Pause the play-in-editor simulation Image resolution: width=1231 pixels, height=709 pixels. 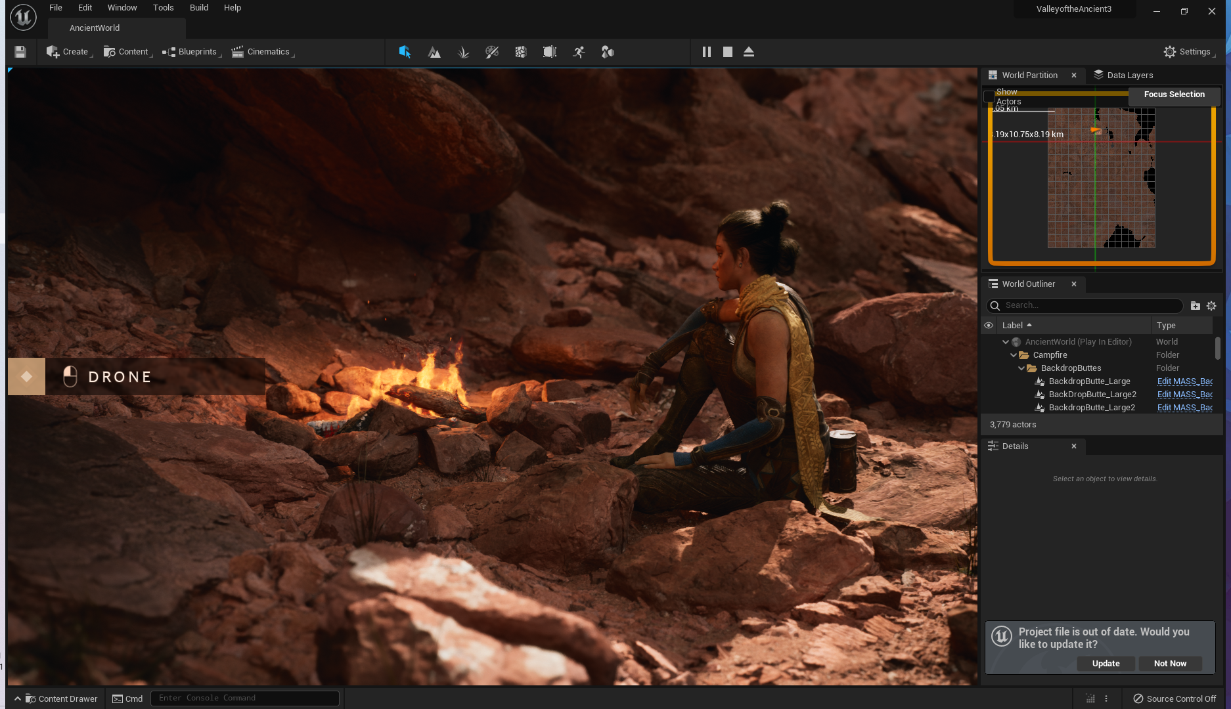[x=707, y=52]
